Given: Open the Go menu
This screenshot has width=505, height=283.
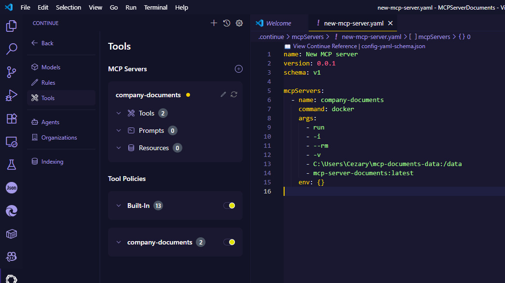Looking at the screenshot, I should click(114, 7).
